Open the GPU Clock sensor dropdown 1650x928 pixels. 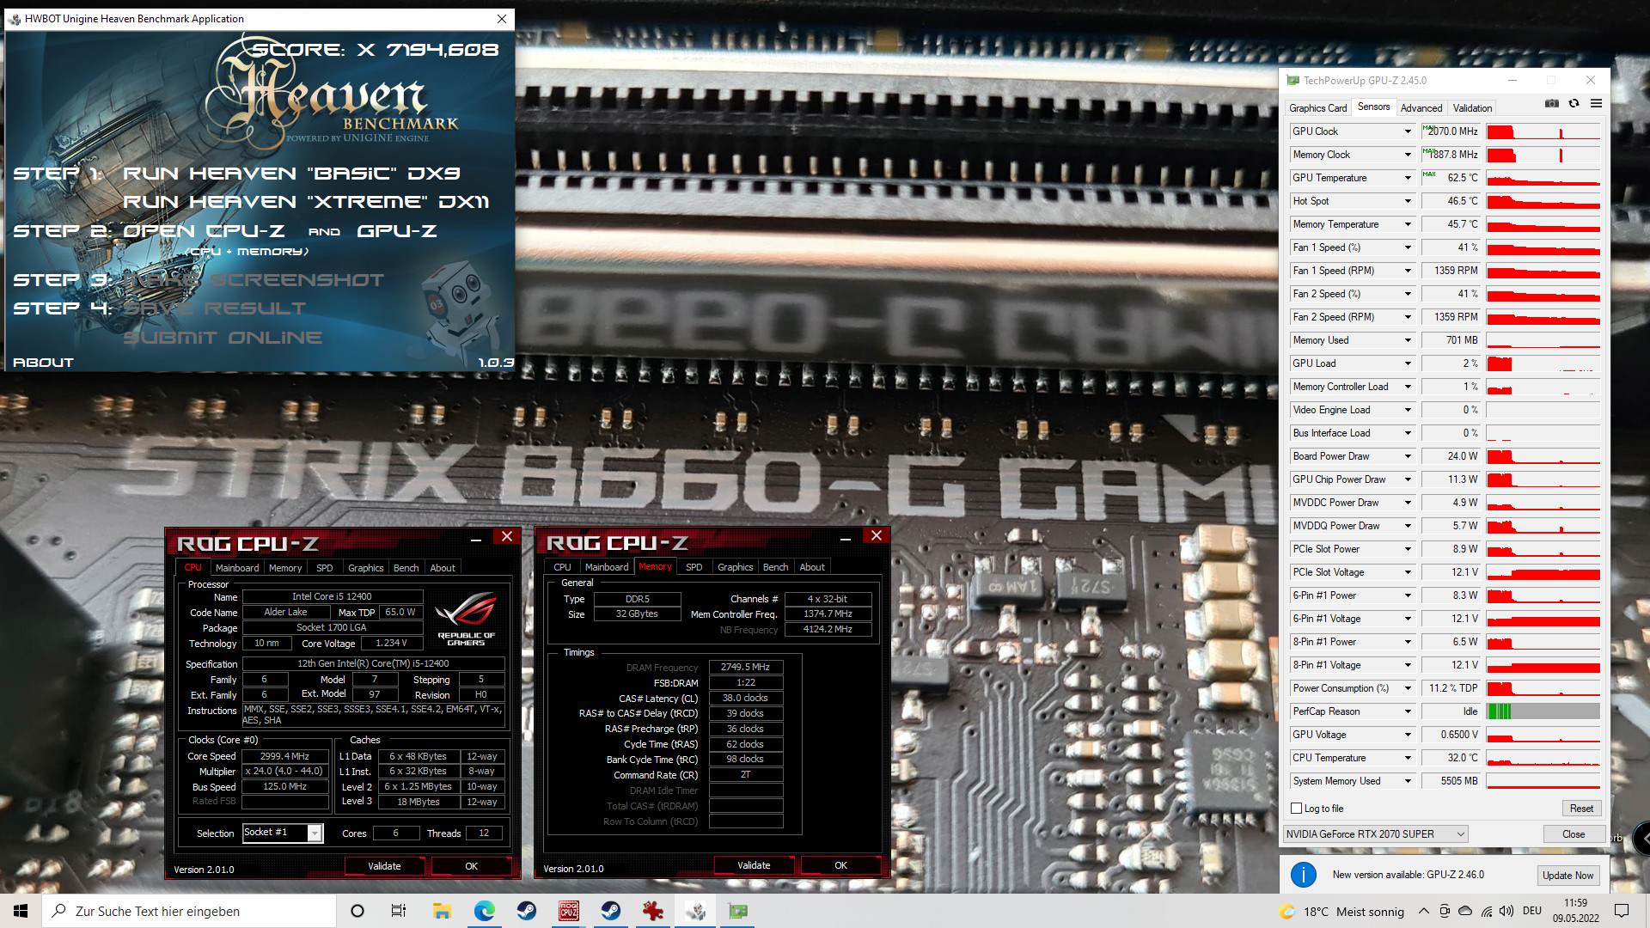(x=1408, y=131)
